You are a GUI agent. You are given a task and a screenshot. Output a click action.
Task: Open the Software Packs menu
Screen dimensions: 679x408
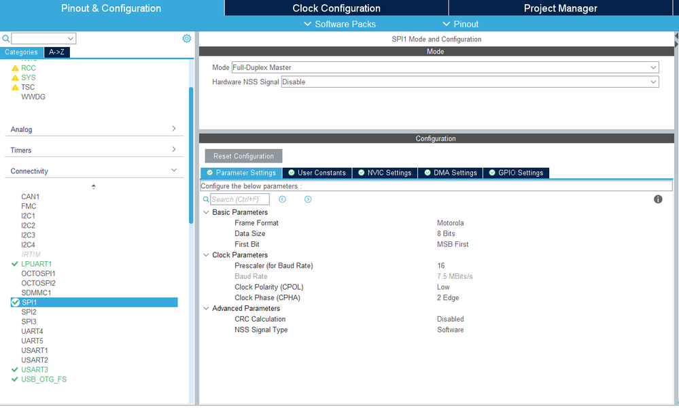340,24
